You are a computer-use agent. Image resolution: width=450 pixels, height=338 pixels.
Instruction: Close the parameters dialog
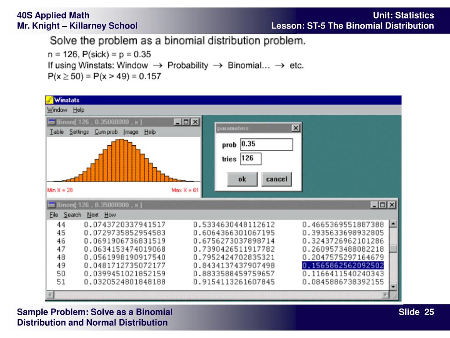296,128
